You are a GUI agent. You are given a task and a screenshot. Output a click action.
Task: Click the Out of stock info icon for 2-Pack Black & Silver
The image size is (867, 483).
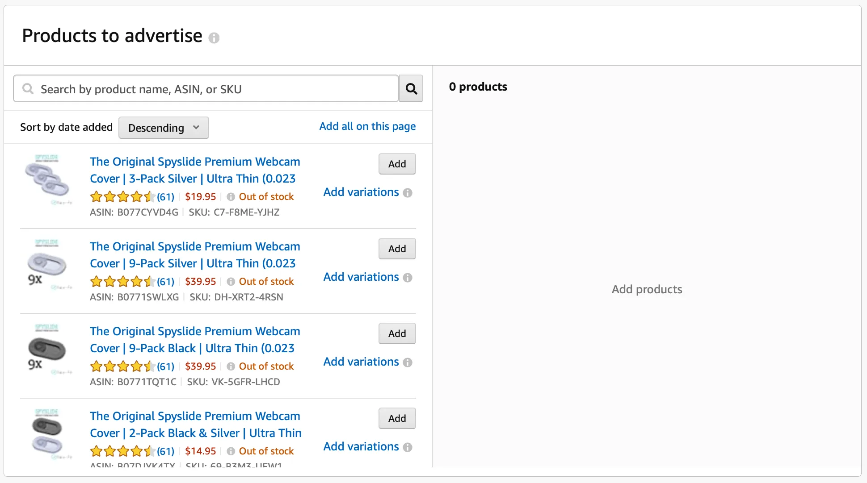pyautogui.click(x=231, y=451)
